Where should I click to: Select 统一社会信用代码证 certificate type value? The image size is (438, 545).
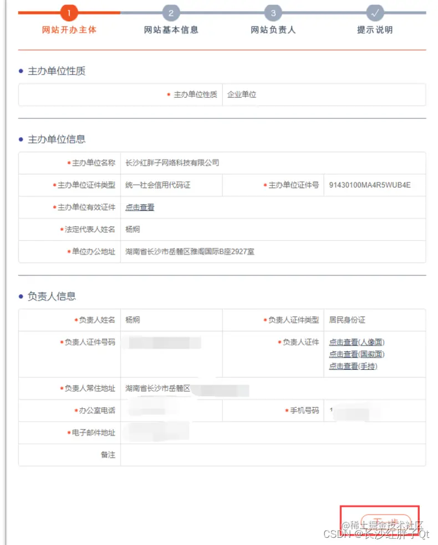pos(157,185)
